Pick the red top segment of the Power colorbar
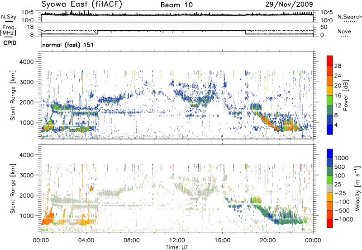Screen dimensions: 362x250 330,60
